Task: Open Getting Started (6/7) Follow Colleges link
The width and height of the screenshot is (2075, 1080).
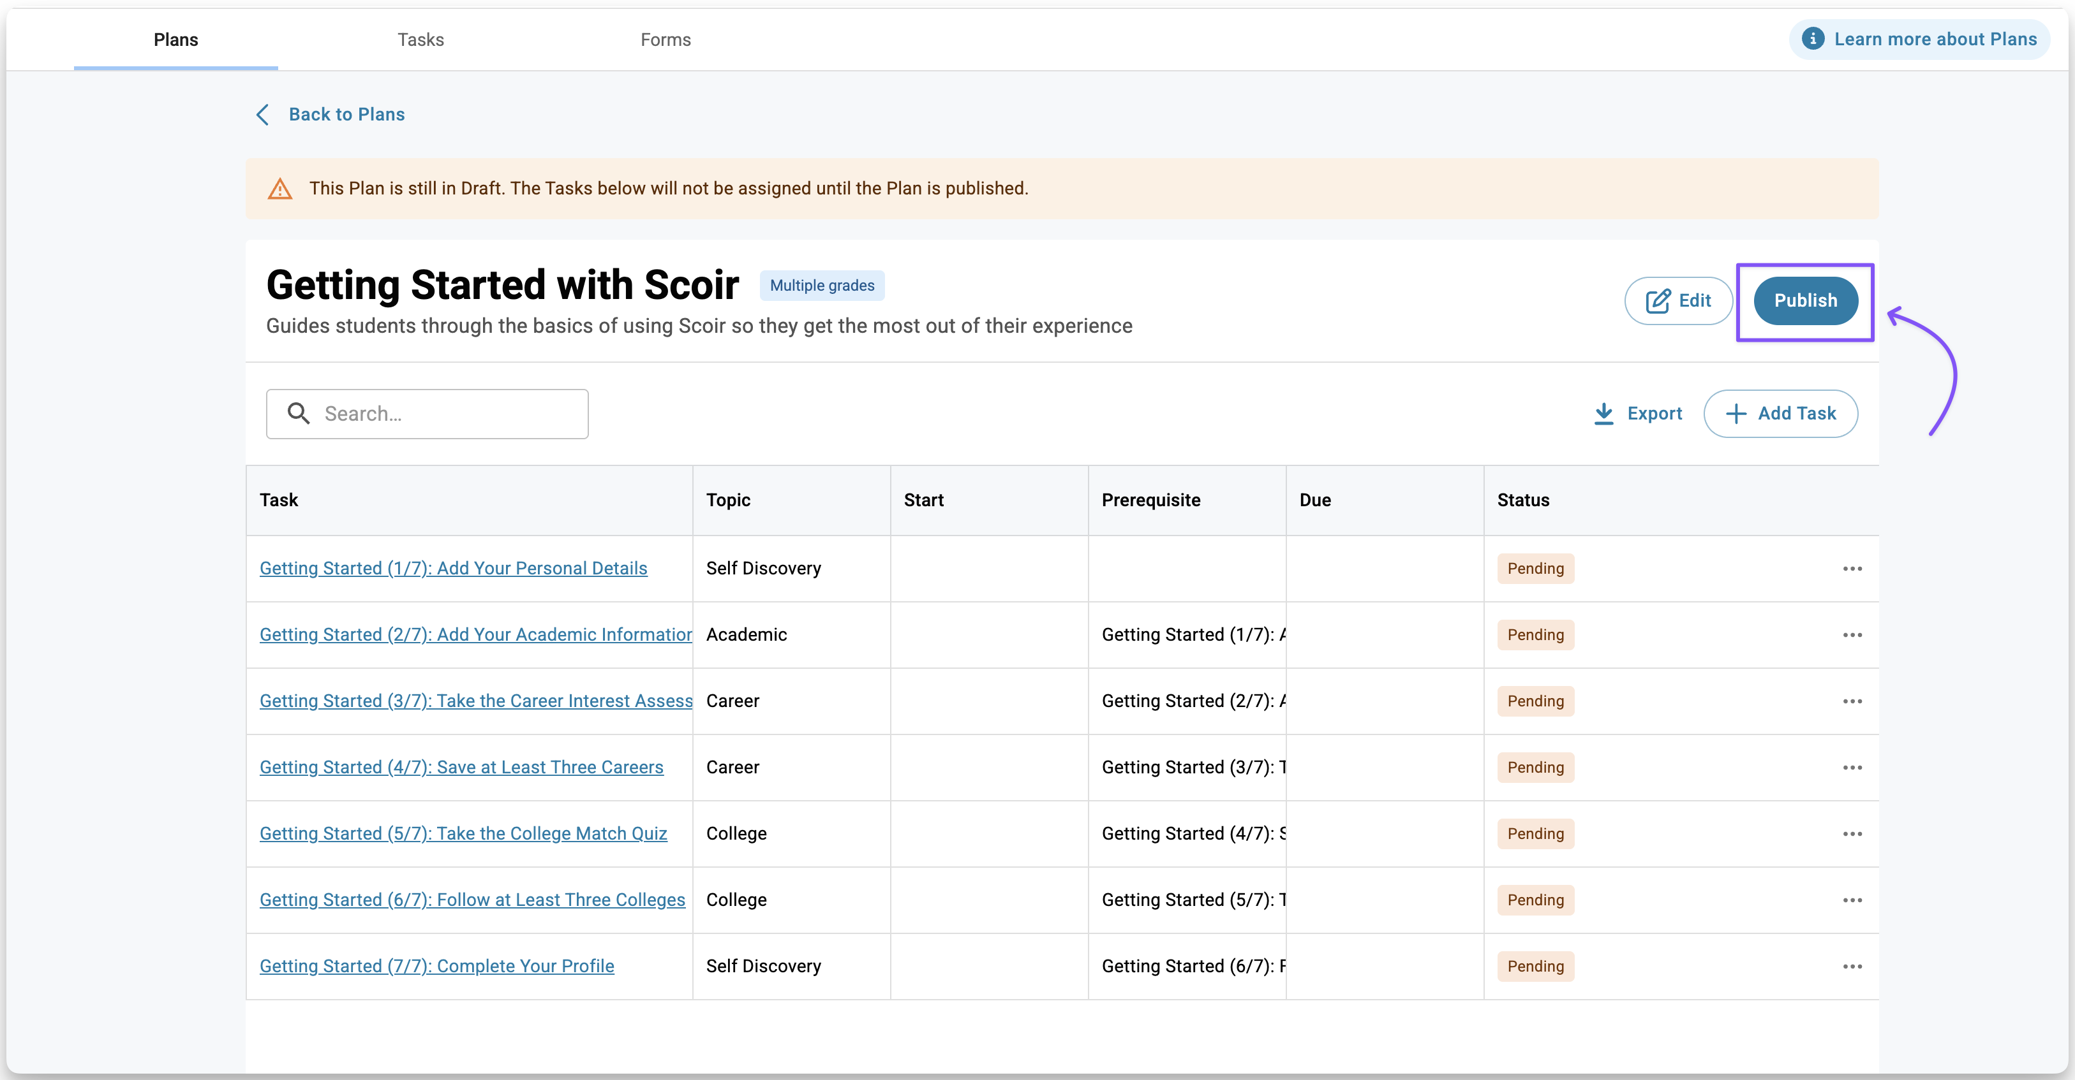Action: (x=472, y=900)
